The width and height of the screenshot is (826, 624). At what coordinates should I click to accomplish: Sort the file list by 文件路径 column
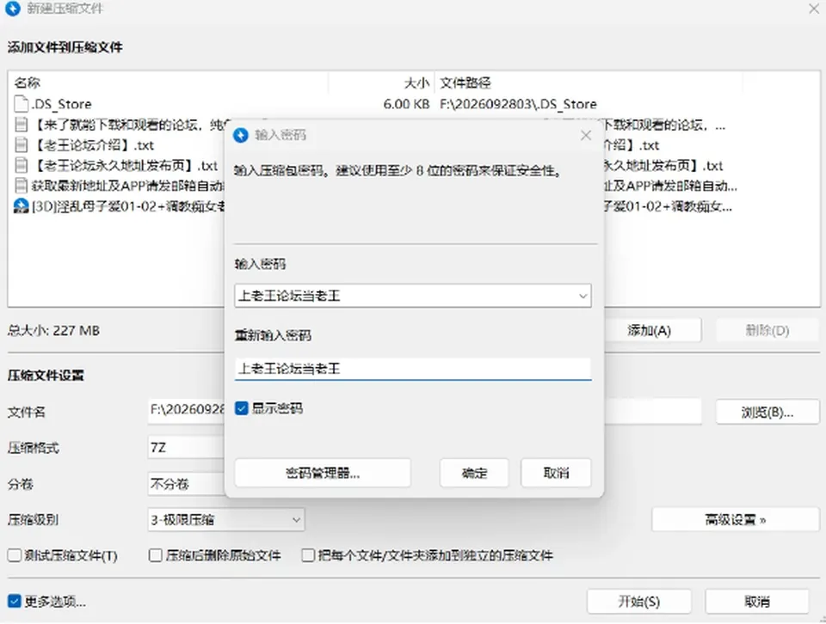589,83
